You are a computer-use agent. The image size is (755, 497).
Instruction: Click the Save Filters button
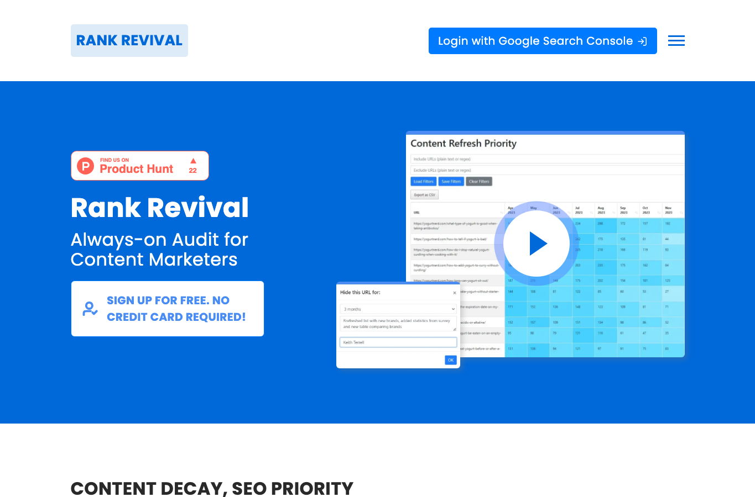point(451,182)
